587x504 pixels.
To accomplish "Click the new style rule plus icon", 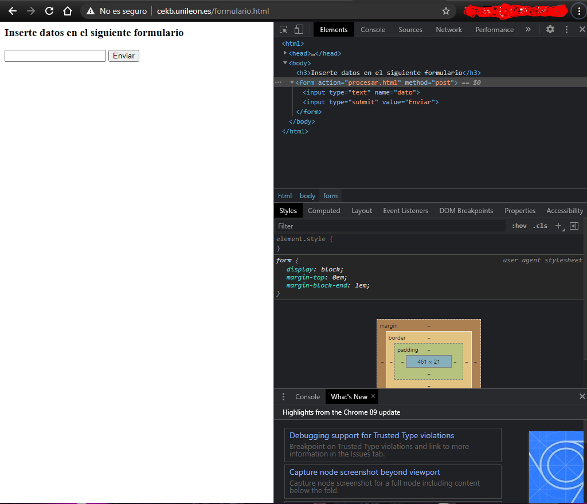I will pos(559,226).
